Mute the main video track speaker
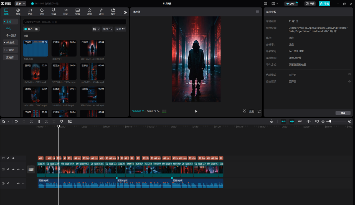The width and height of the screenshot is (355, 205). point(18,169)
